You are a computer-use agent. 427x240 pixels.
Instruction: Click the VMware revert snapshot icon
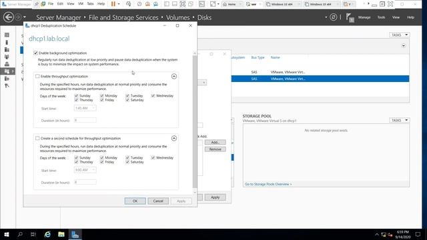coord(147,4)
